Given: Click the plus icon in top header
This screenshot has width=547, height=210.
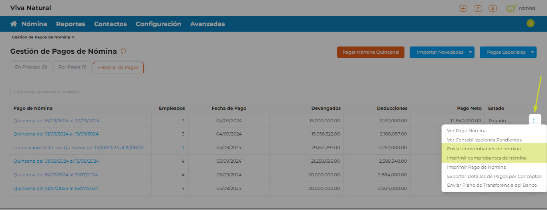Looking at the screenshot, I should point(463,8).
